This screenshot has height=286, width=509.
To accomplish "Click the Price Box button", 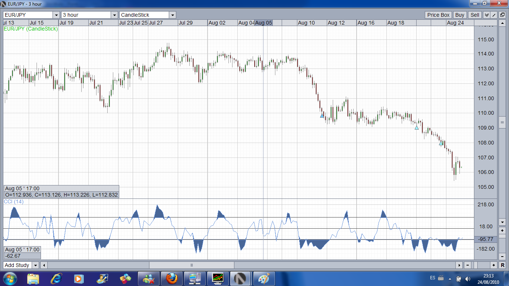I will pos(438,15).
